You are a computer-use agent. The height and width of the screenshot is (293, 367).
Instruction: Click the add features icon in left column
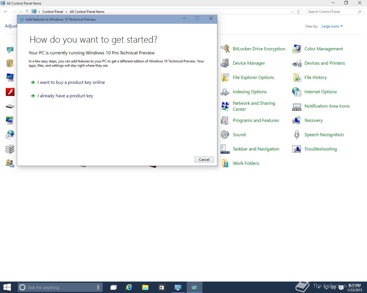coord(10,50)
